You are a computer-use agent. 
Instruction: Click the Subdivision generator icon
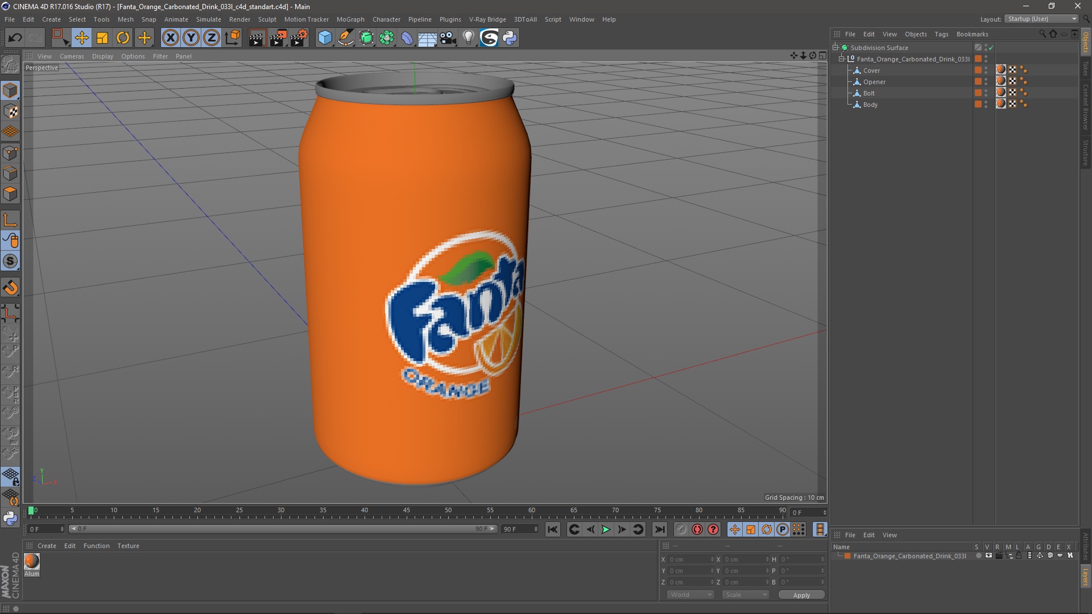tap(366, 38)
